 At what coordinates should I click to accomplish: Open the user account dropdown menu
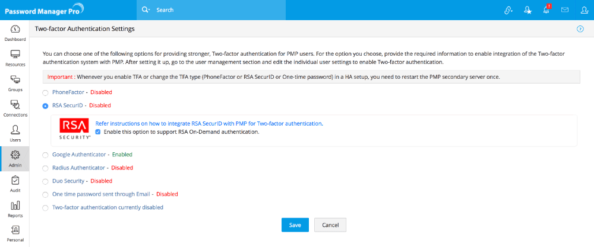pos(583,10)
